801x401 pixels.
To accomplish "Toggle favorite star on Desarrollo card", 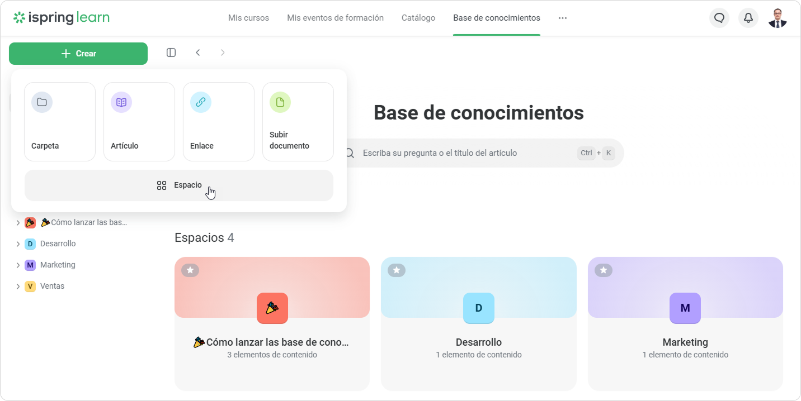I will tap(397, 270).
